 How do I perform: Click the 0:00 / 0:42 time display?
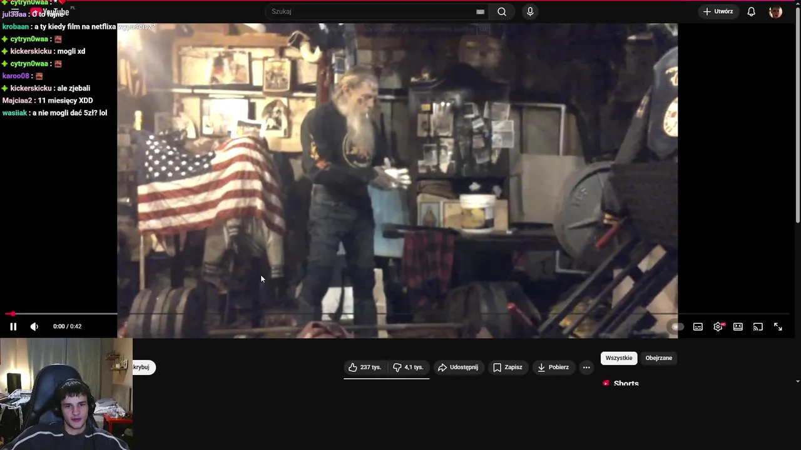67,326
